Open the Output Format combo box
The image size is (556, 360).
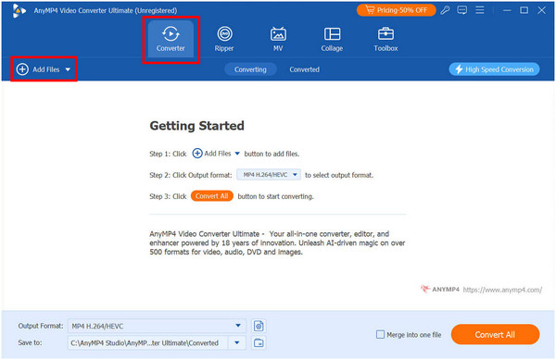pos(157,326)
